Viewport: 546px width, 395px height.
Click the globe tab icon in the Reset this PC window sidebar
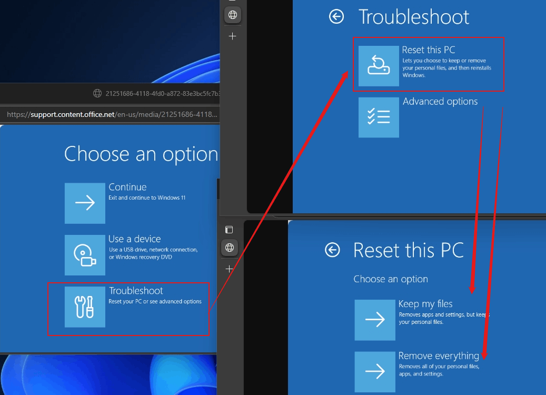coord(230,248)
